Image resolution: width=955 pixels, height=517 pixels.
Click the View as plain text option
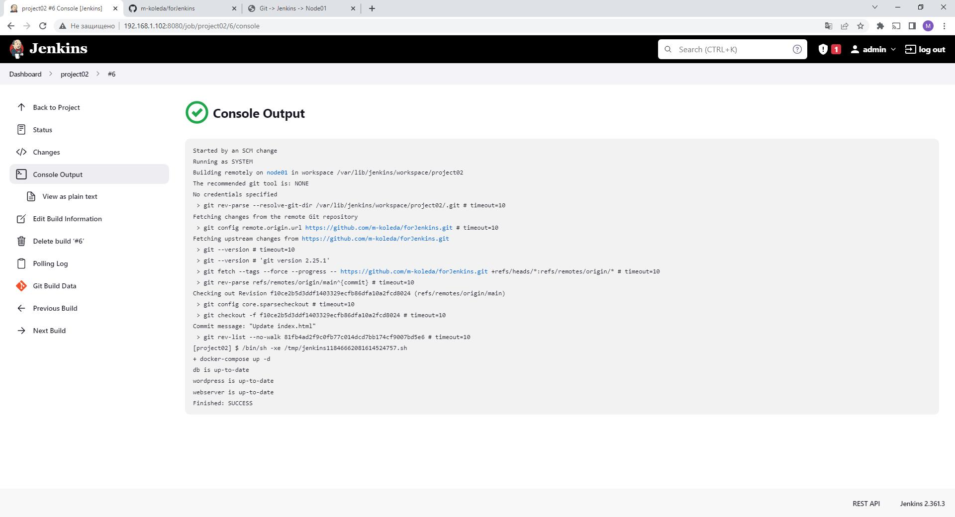[70, 196]
